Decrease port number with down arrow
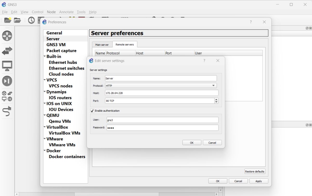312x196 pixels. pyautogui.click(x=216, y=102)
